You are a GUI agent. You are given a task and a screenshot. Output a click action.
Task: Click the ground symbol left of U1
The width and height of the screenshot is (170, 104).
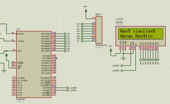click(4, 72)
